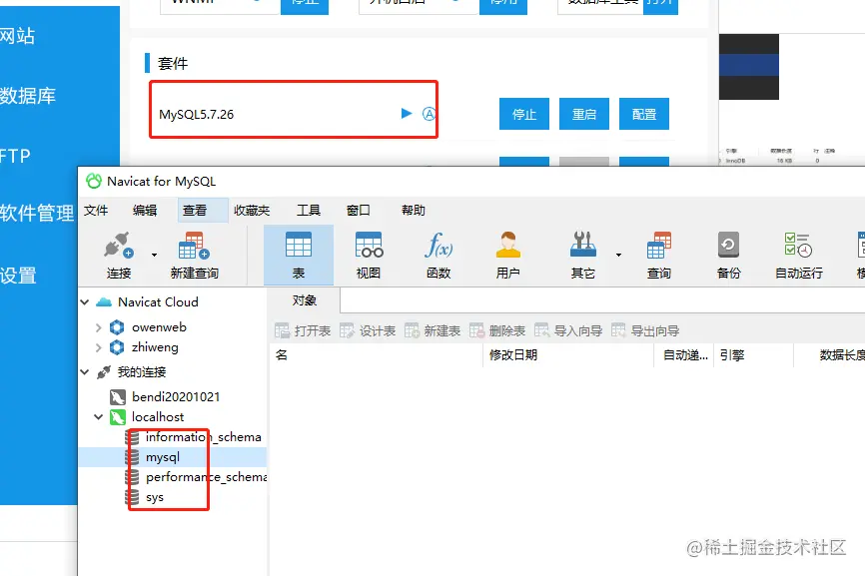Open 软件管理 in the background sidebar

[x=36, y=213]
